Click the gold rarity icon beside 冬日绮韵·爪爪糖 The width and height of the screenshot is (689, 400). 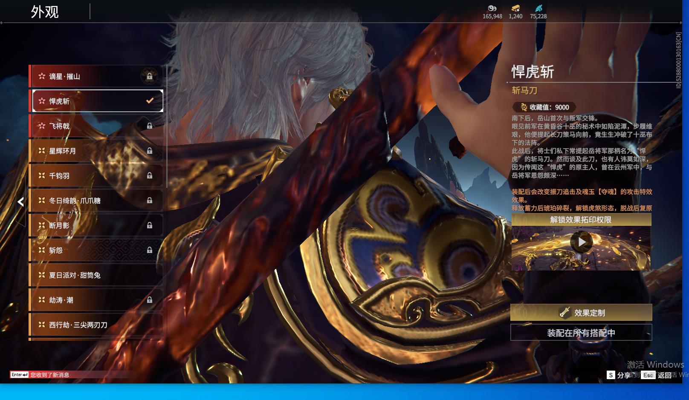coord(42,200)
